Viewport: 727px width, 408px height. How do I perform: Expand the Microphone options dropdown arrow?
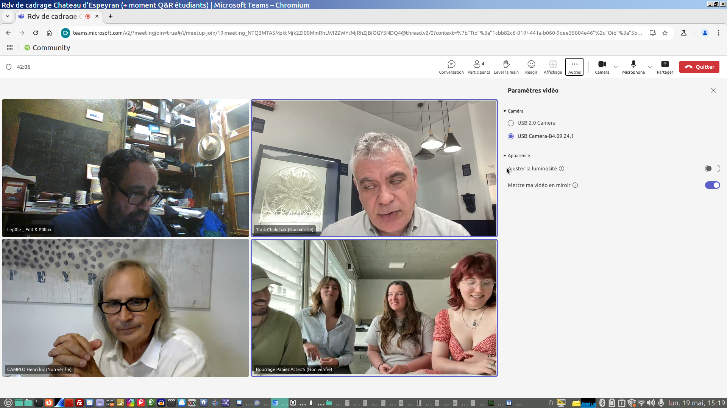pyautogui.click(x=650, y=67)
